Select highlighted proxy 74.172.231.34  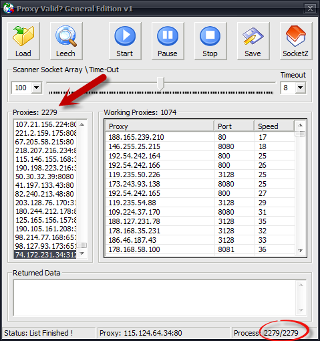[x=45, y=255]
